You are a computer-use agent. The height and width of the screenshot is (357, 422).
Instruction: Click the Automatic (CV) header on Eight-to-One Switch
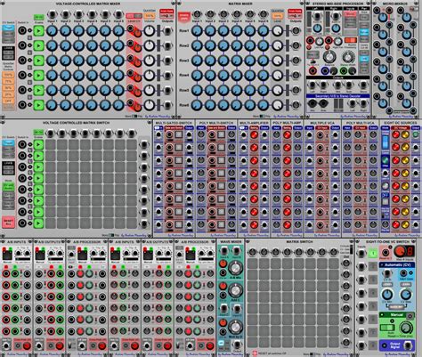click(396, 265)
